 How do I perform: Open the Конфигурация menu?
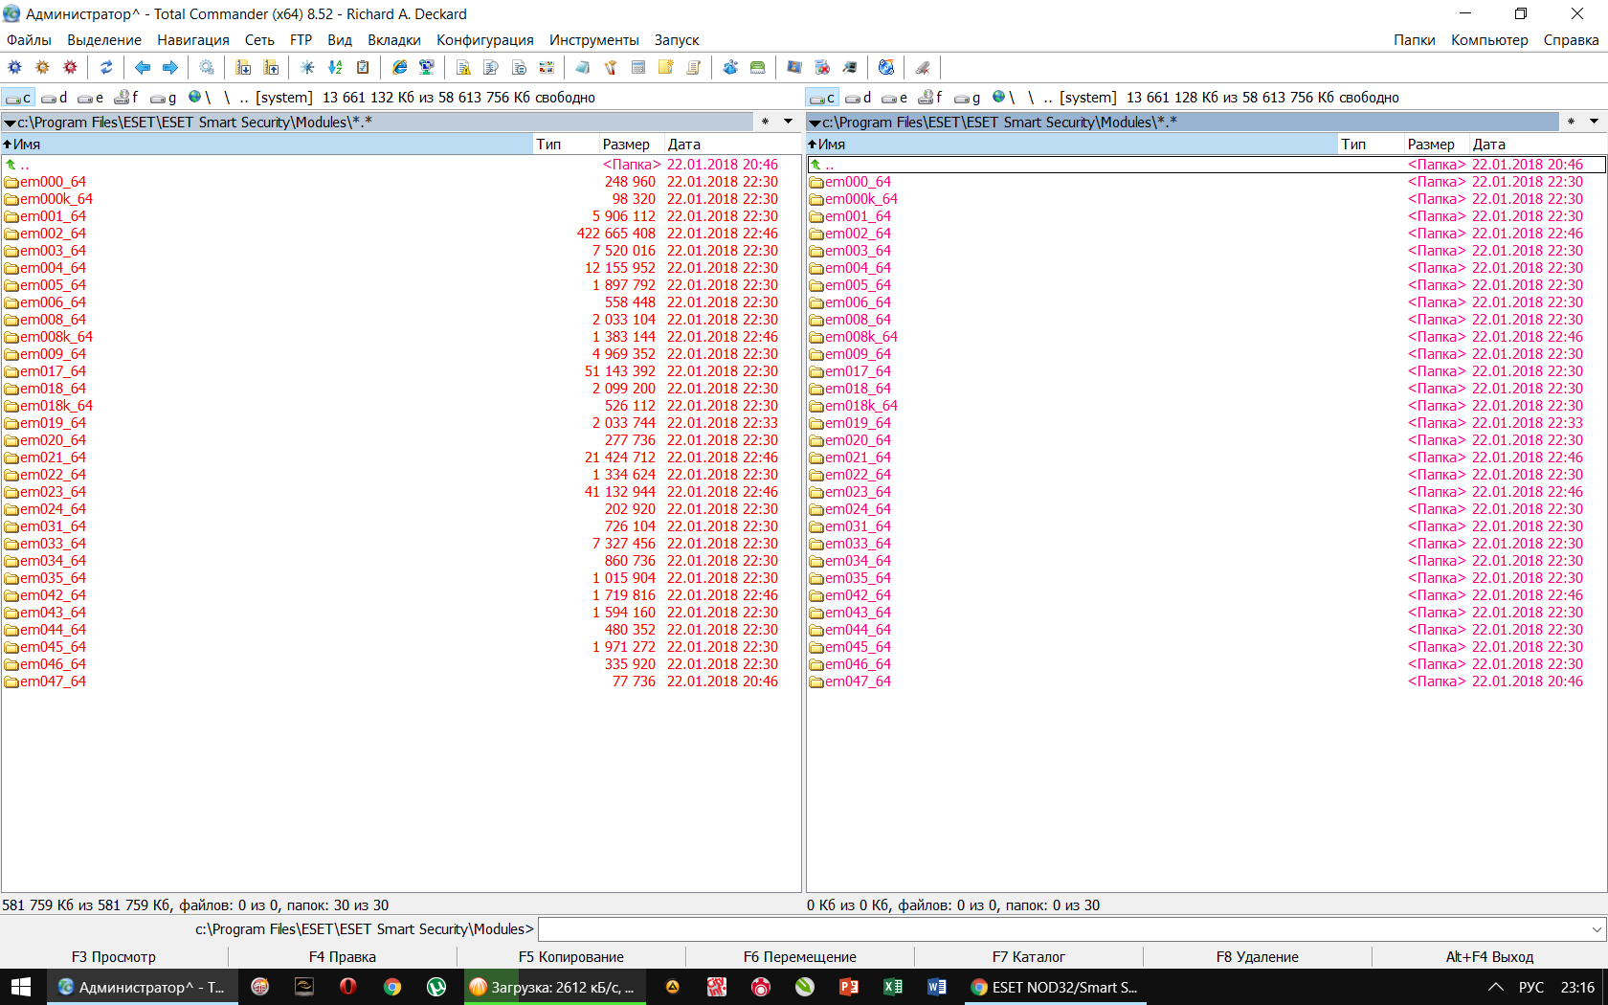485,40
